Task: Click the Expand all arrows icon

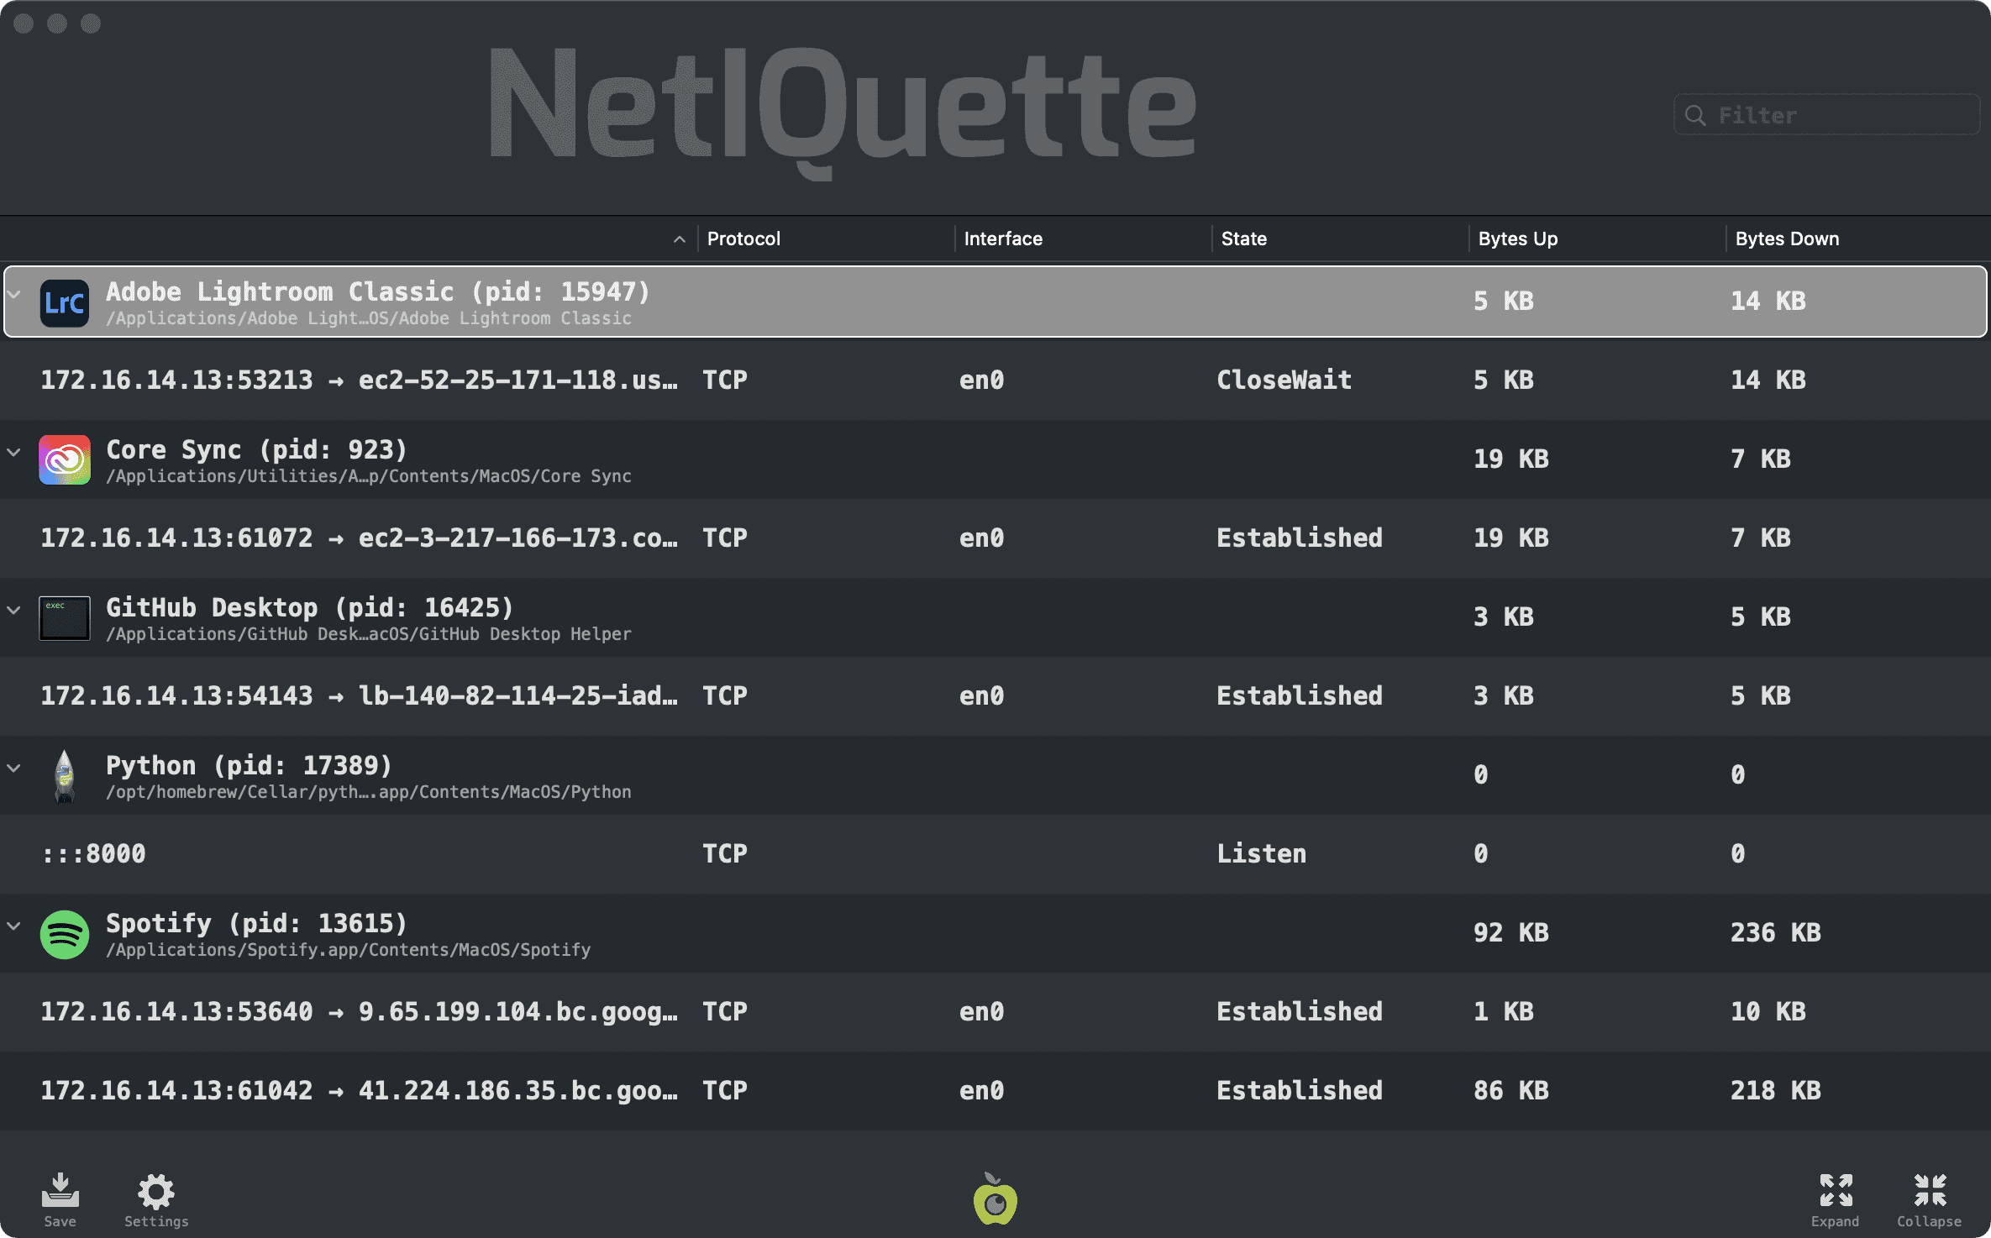Action: click(x=1836, y=1192)
